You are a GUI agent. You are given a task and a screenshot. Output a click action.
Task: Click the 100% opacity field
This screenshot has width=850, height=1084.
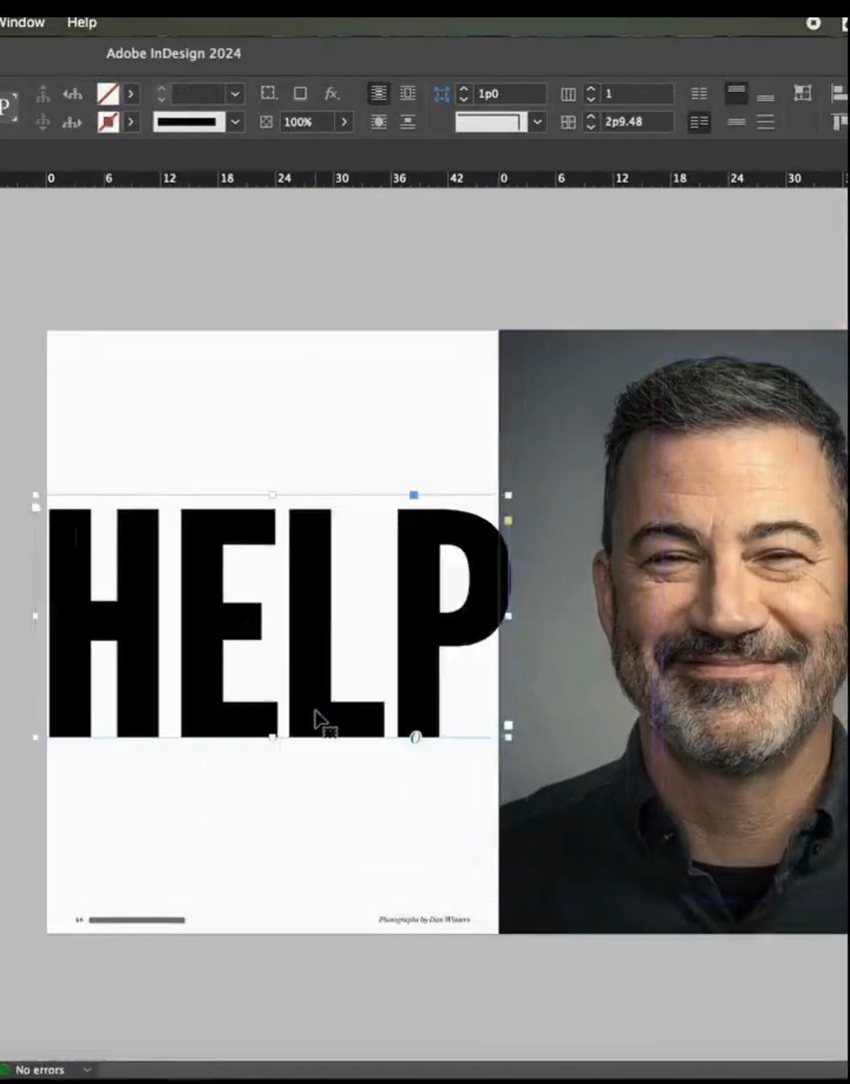[x=306, y=122]
